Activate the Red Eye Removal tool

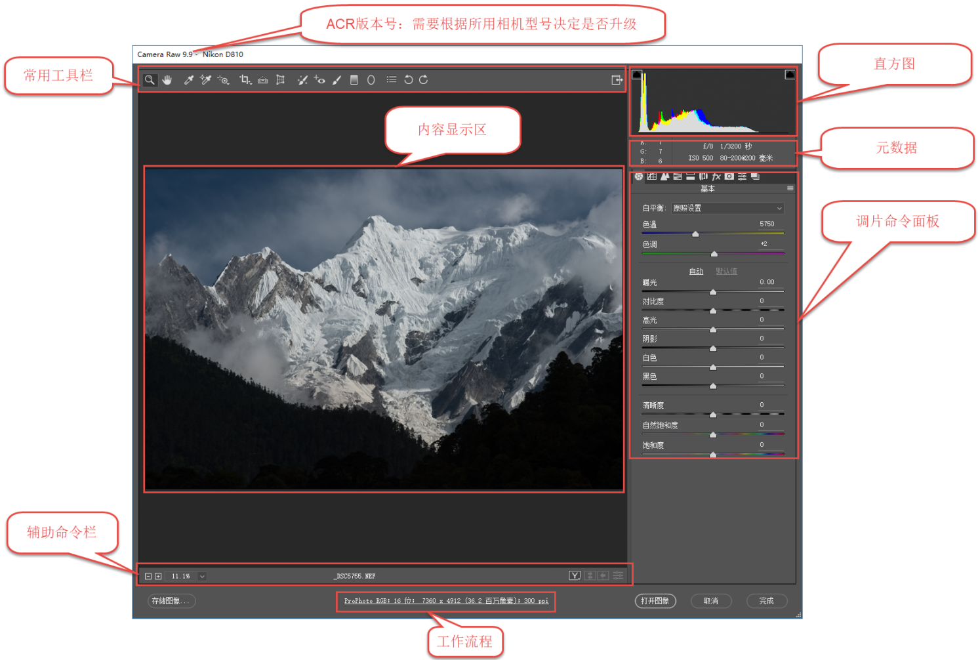[319, 80]
